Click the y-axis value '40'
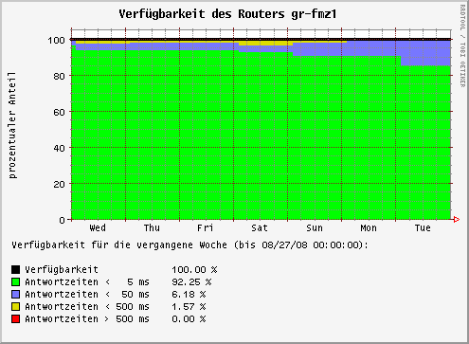469x344 pixels. pyautogui.click(x=59, y=148)
